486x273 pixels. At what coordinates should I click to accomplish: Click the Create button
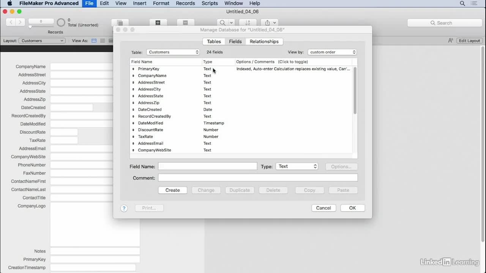pyautogui.click(x=173, y=190)
